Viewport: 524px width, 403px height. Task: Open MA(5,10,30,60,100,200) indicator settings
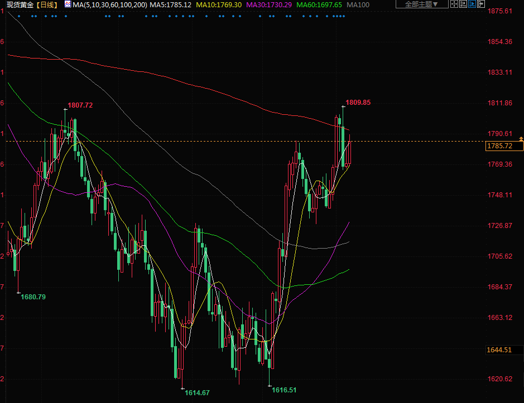tap(110, 4)
